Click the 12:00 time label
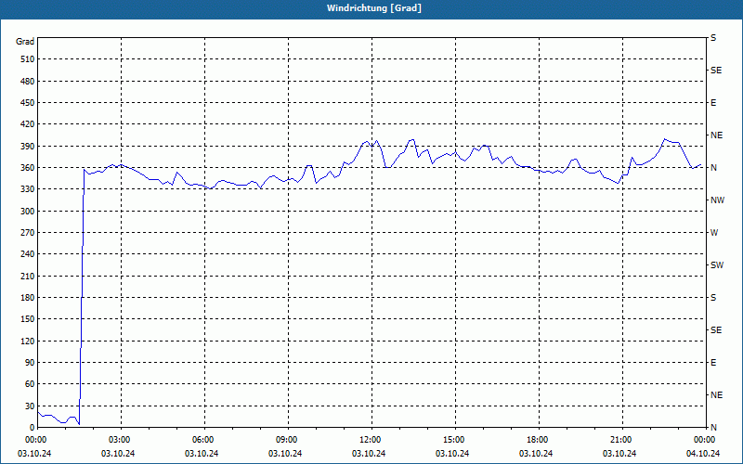Image resolution: width=743 pixels, height=464 pixels. 372,440
